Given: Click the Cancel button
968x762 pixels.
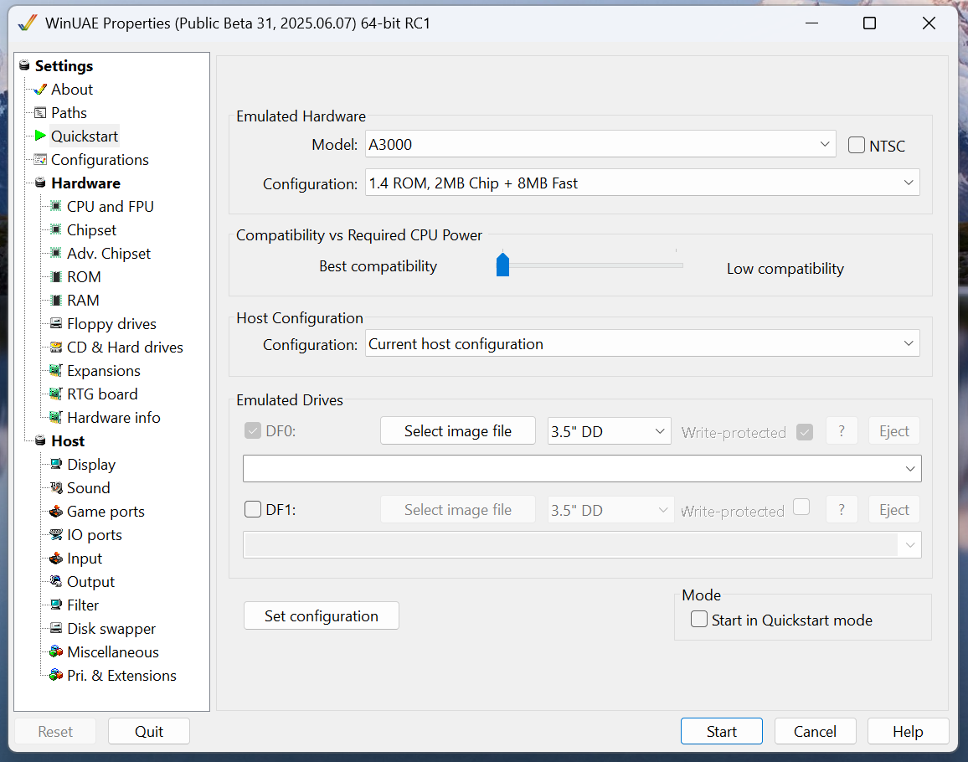Looking at the screenshot, I should pos(815,732).
